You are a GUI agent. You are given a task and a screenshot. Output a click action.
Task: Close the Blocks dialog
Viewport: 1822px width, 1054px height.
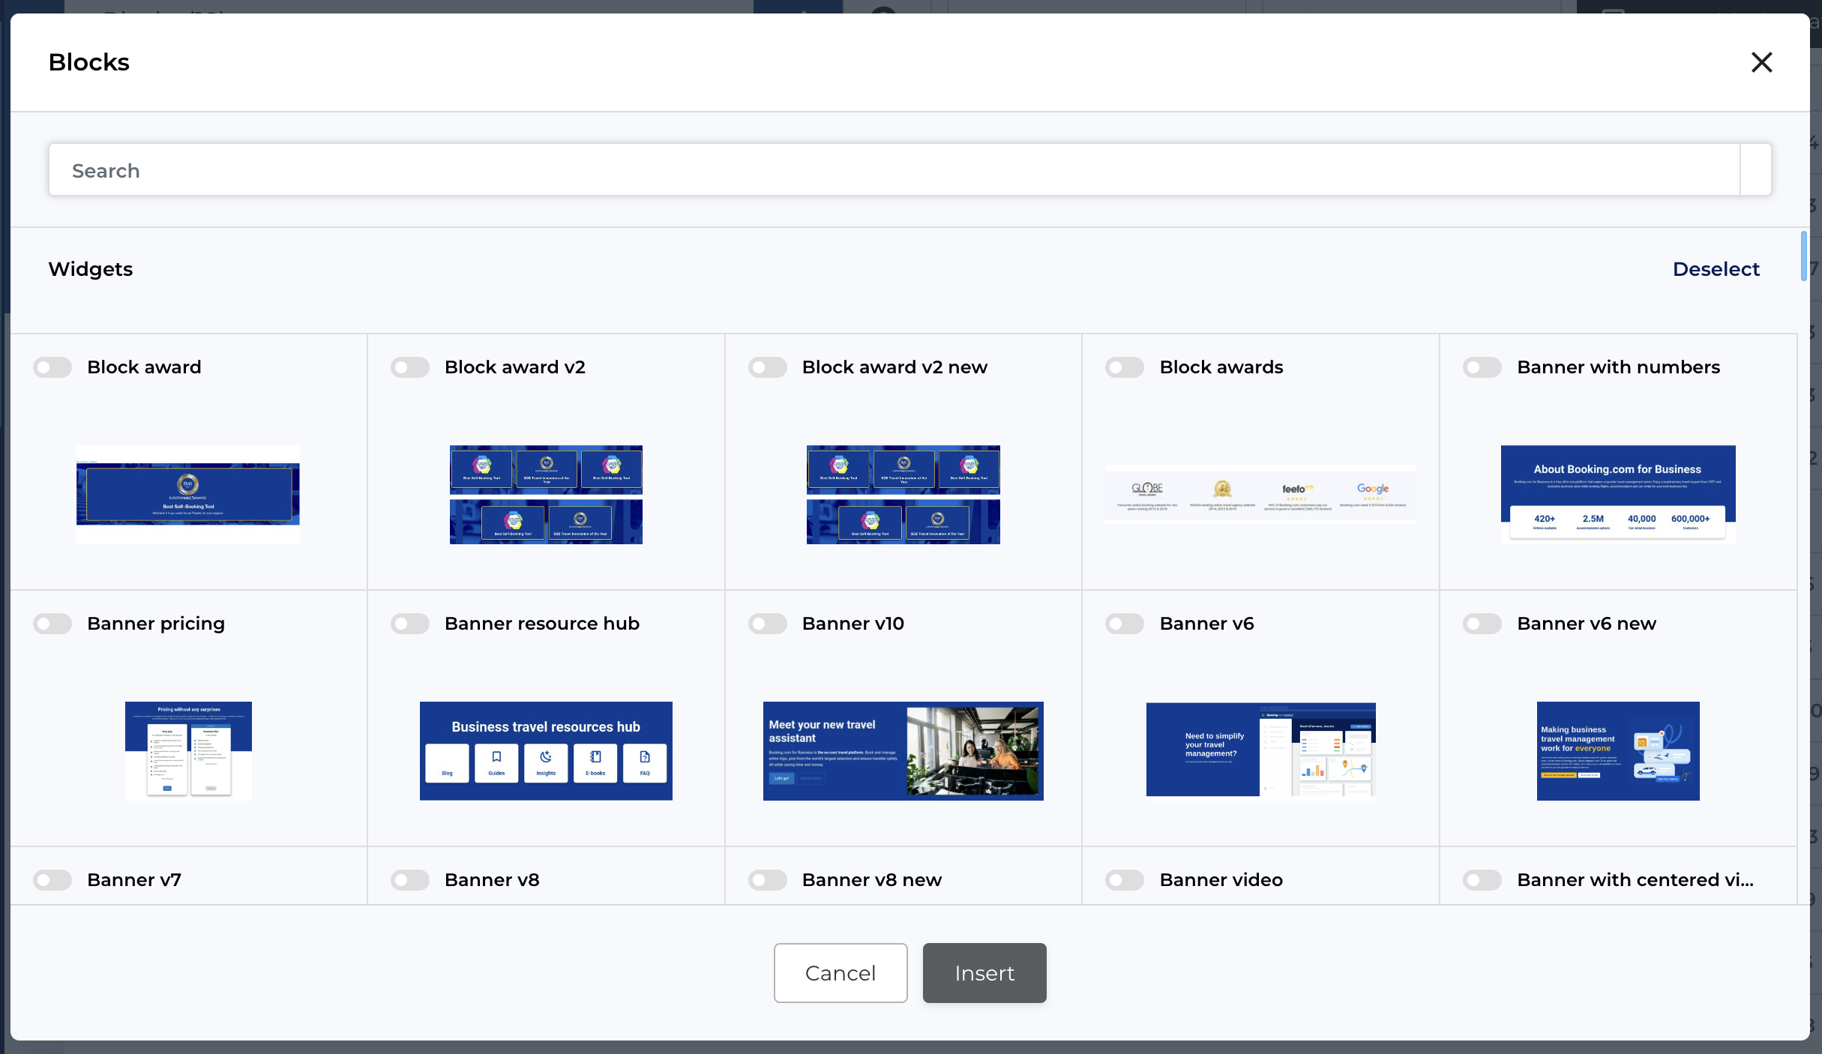coord(1761,63)
